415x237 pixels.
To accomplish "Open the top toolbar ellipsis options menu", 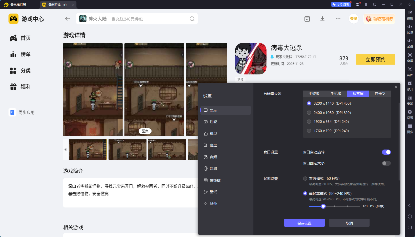I will 338,19.
